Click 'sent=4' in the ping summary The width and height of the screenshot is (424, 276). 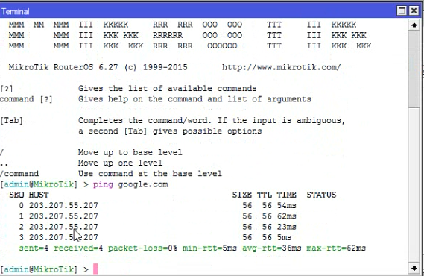click(34, 248)
